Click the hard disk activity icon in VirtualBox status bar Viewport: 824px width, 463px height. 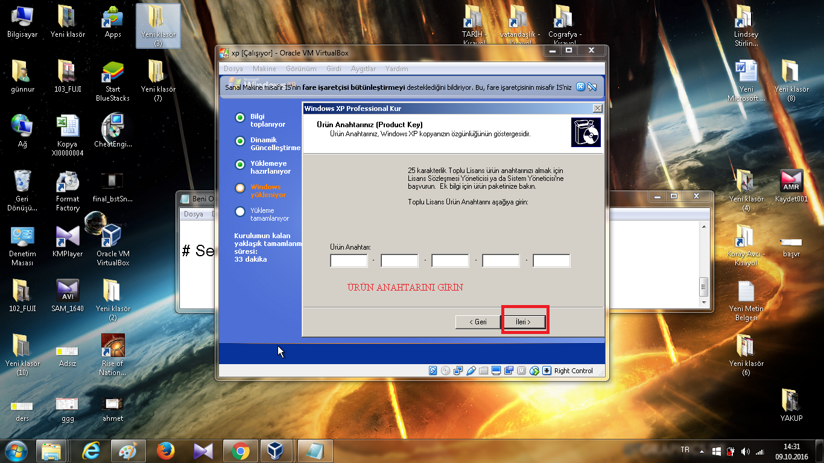pyautogui.click(x=433, y=371)
